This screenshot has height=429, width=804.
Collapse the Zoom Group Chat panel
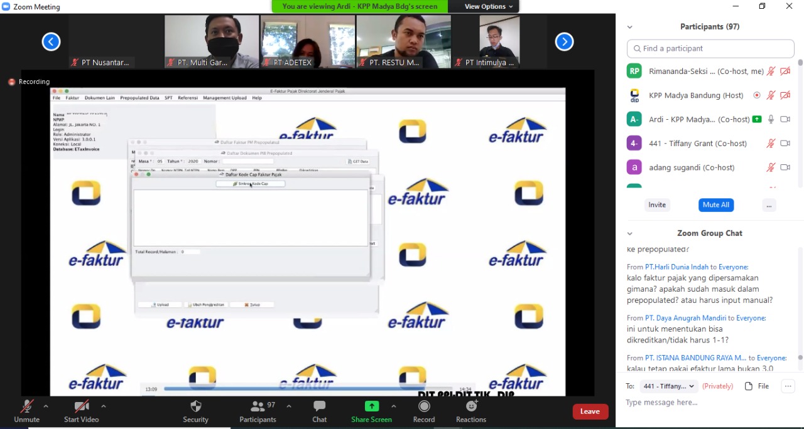tap(630, 233)
